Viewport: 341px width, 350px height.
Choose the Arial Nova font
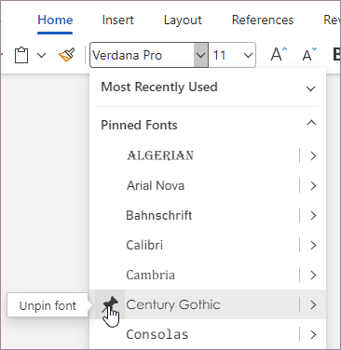[156, 185]
